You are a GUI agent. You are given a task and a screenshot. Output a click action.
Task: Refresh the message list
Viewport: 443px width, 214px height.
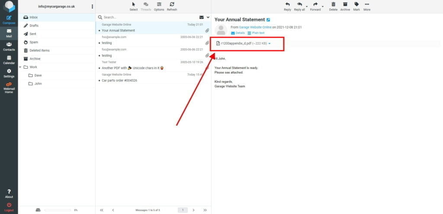172,6
